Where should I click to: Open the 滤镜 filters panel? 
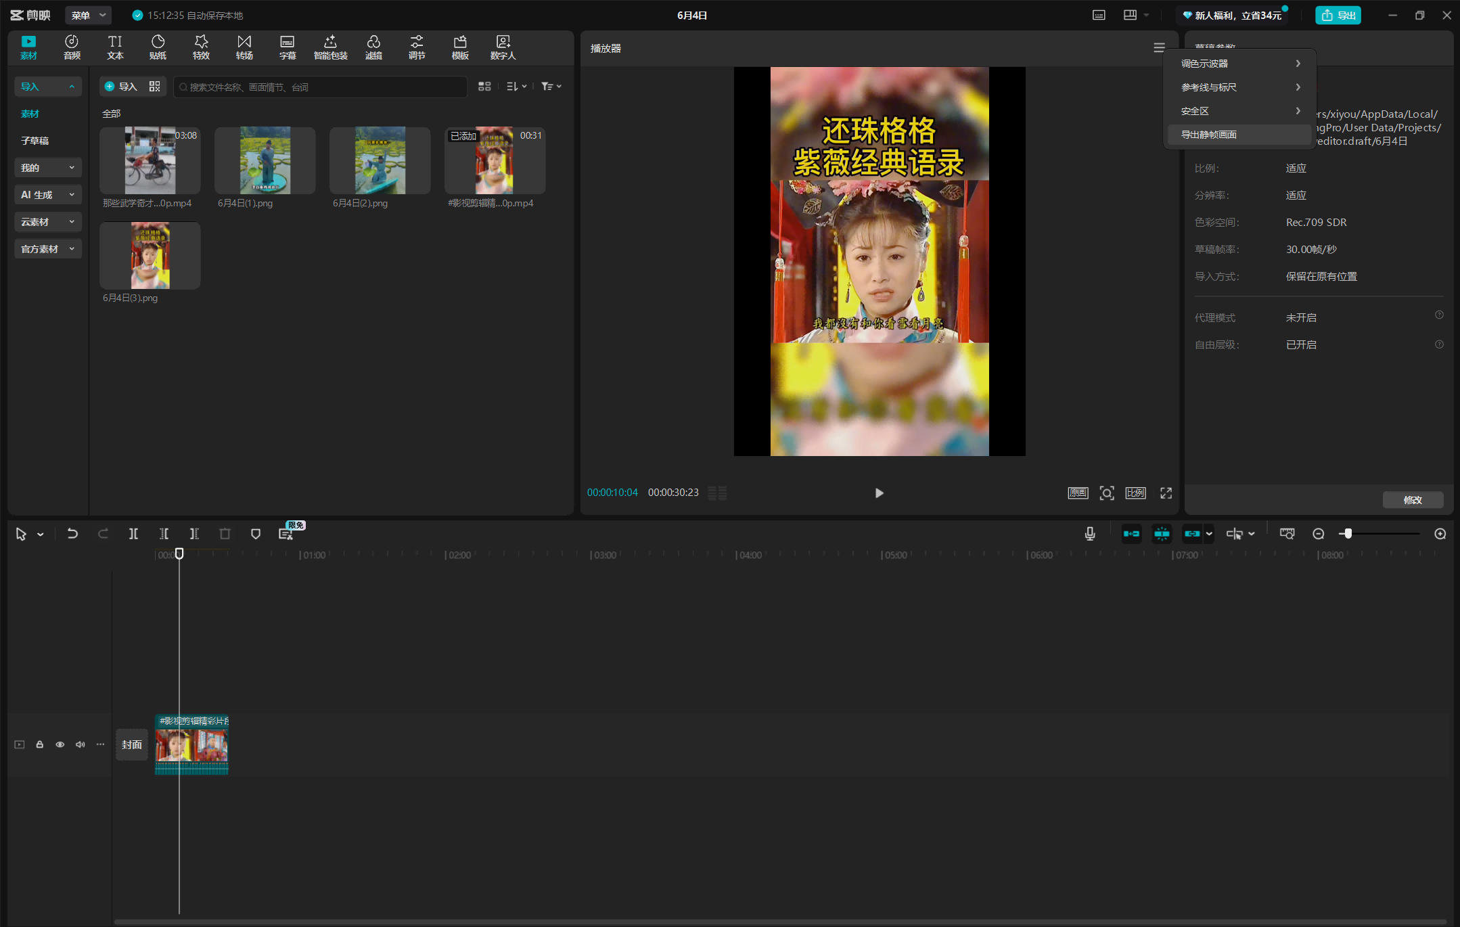(373, 47)
